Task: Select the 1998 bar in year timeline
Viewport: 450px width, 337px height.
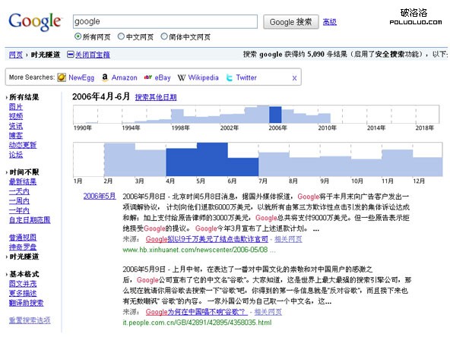Action: coord(177,116)
